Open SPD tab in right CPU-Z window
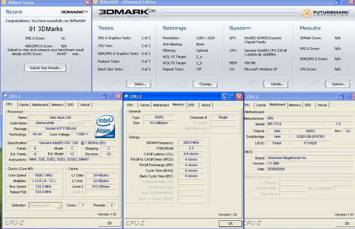The width and height of the screenshot is (355, 229). [x=308, y=105]
